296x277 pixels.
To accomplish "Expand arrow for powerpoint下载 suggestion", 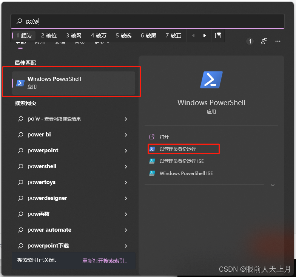I will 126,246.
